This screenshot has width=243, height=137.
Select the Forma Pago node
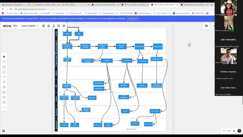(x=127, y=61)
